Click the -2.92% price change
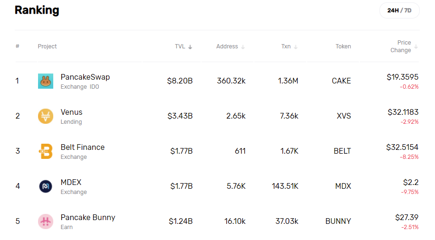 (x=409, y=122)
